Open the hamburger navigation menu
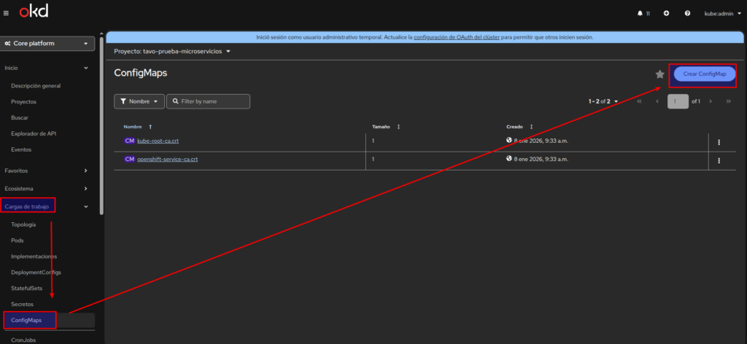 (x=7, y=13)
